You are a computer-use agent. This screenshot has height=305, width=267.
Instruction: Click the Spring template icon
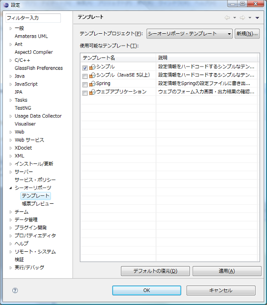pyautogui.click(x=92, y=84)
